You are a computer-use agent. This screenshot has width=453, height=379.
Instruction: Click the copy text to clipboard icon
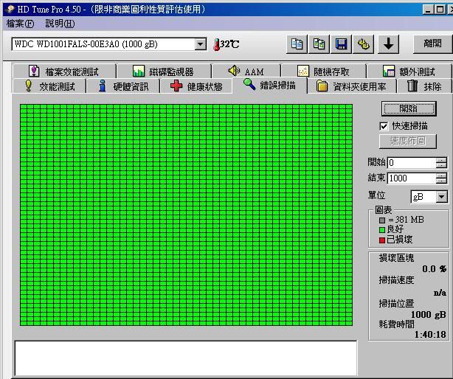(x=297, y=44)
